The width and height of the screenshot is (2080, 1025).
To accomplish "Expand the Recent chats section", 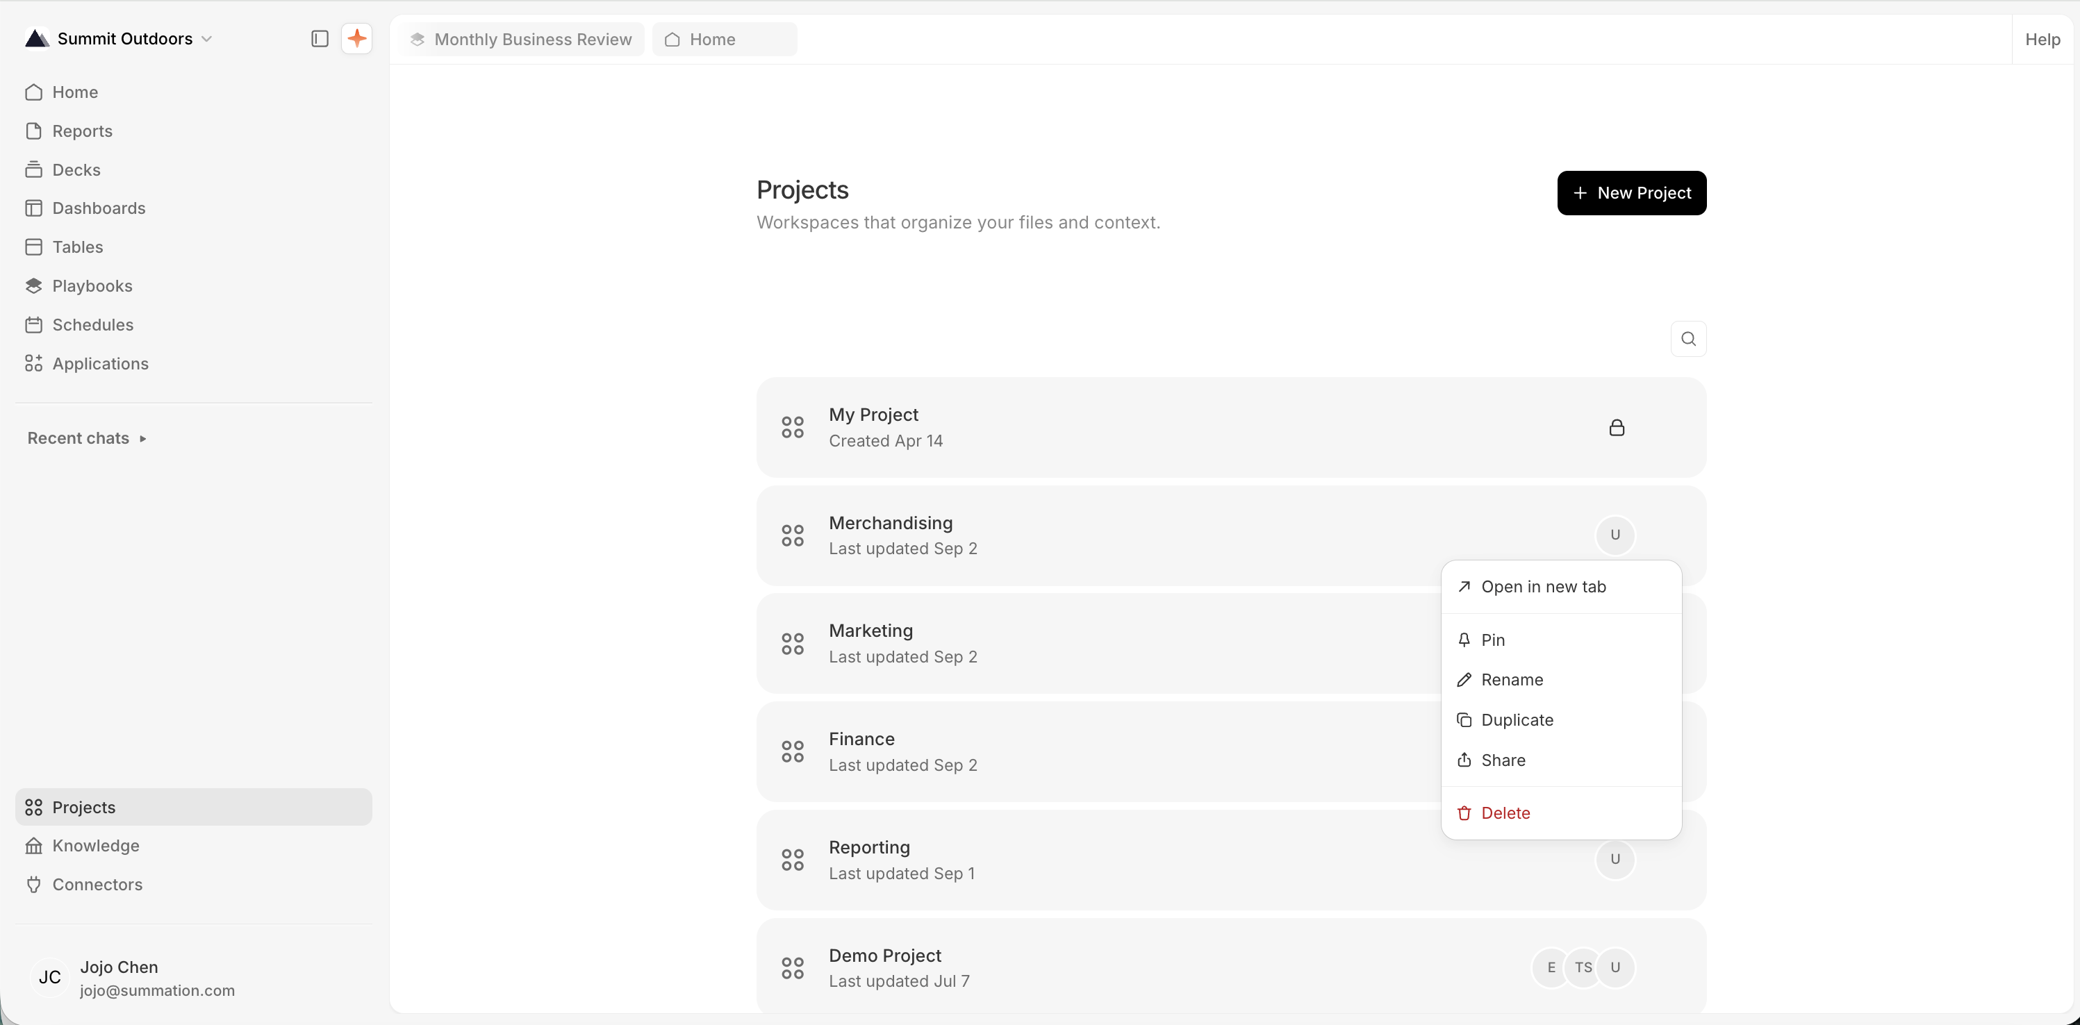I will (x=88, y=437).
